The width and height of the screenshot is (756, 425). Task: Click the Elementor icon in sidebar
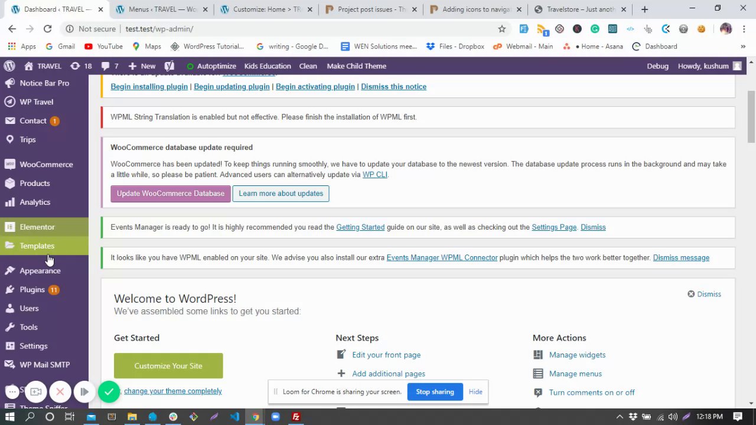coord(9,227)
